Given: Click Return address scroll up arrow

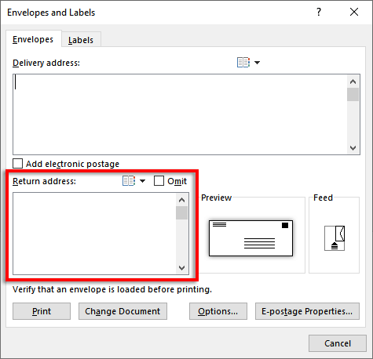Looking at the screenshot, I should click(x=181, y=200).
